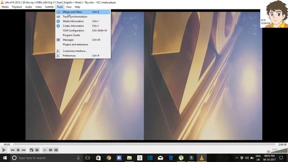Adjust the volume slider triangle

point(279,151)
